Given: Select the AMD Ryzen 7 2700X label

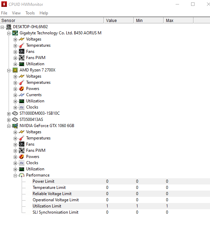Looking at the screenshot, I should pos(37,70).
